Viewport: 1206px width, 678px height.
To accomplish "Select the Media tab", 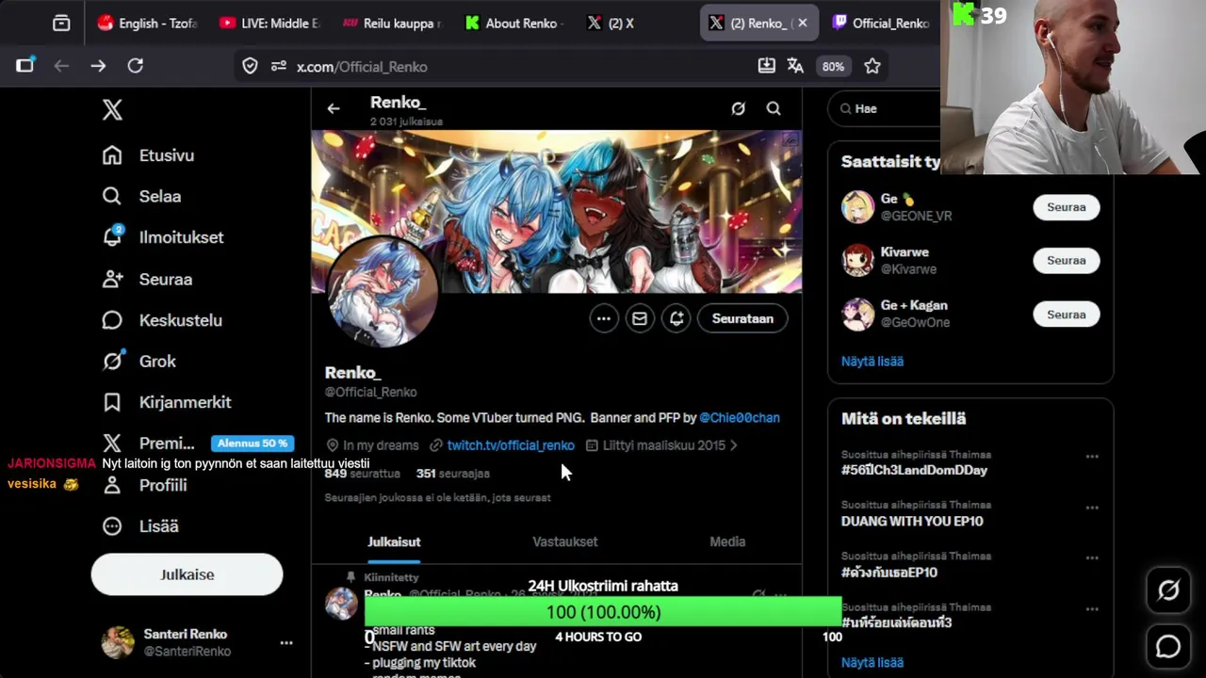I will [x=727, y=541].
